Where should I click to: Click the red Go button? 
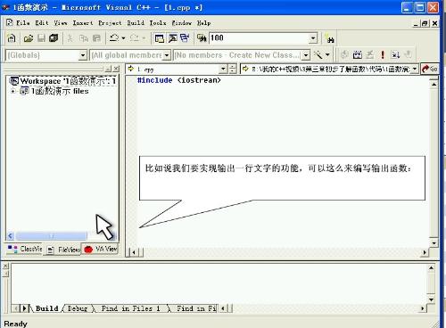(430, 69)
